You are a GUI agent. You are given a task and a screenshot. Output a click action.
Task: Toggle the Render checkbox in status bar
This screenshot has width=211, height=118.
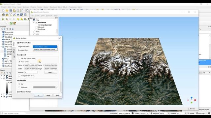pyautogui.click(x=188, y=113)
